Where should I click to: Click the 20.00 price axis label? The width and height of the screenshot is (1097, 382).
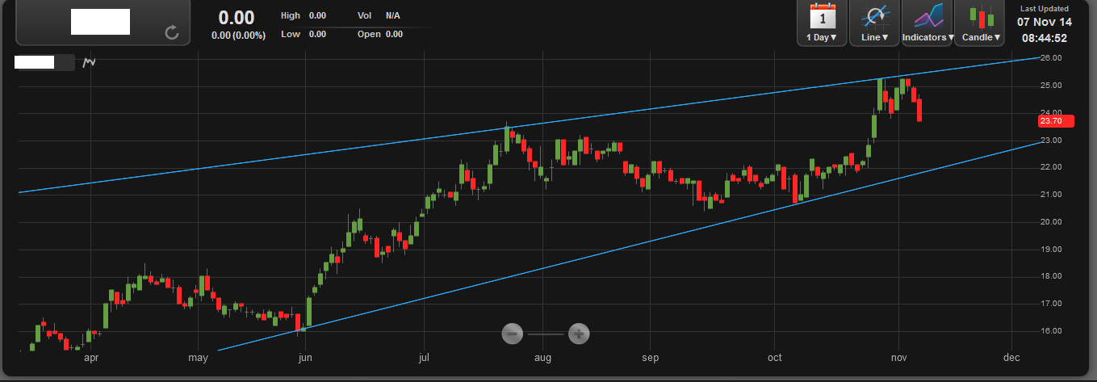(1050, 222)
